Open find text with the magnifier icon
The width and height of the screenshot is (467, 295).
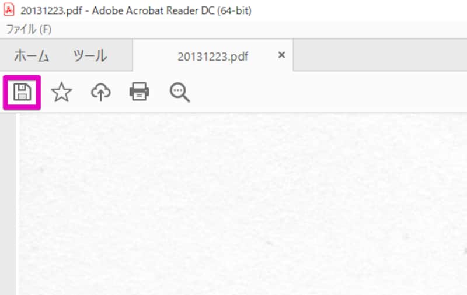[x=180, y=93]
